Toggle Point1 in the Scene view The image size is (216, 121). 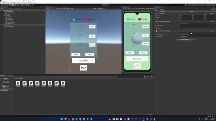(x=77, y=19)
